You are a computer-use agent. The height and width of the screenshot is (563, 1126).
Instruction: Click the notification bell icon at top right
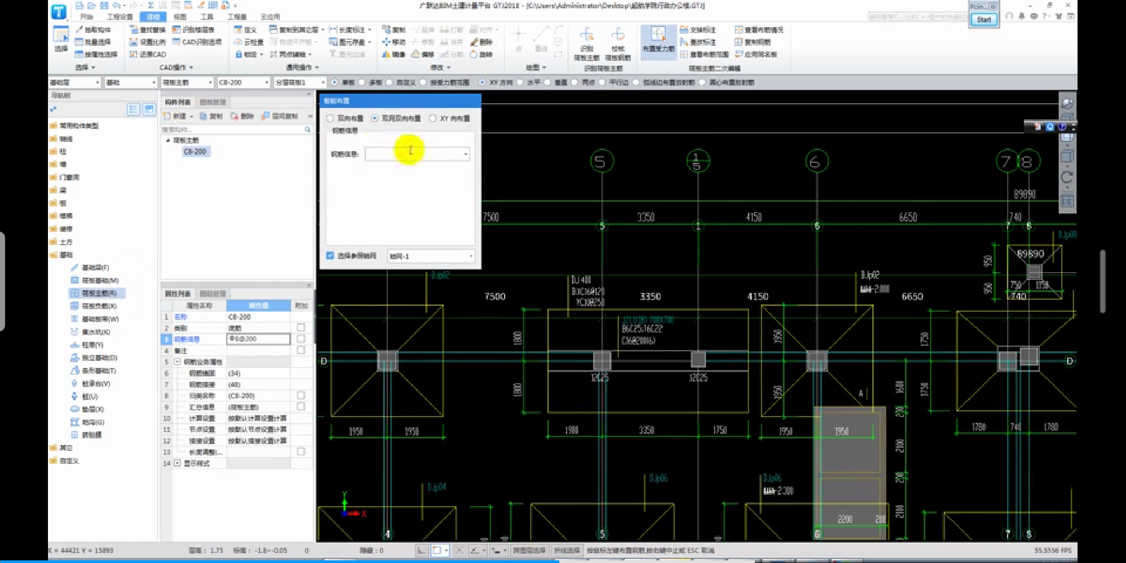[1021, 16]
